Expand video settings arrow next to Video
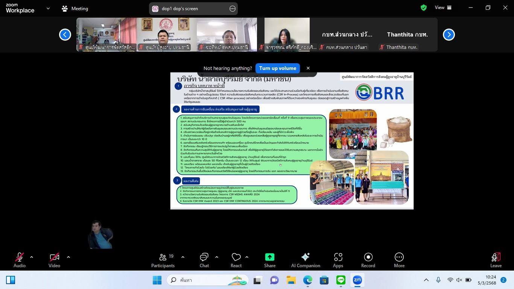 click(x=68, y=257)
